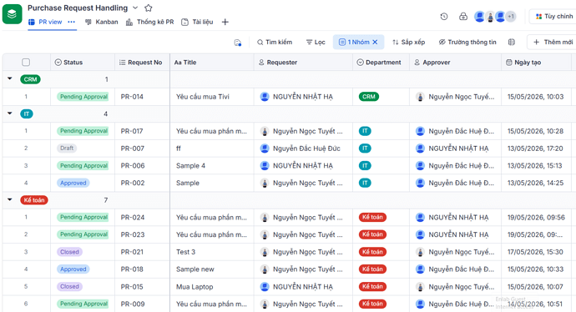This screenshot has width=576, height=312.
Task: Click the Thêm mới button
Action: point(553,43)
